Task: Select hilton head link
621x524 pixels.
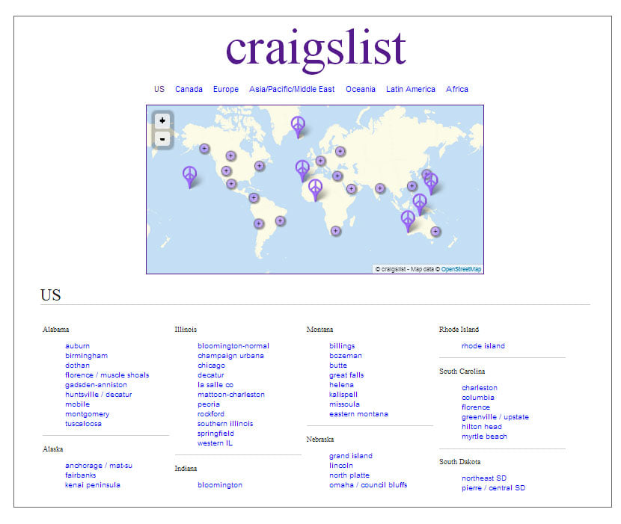Action: point(482,427)
